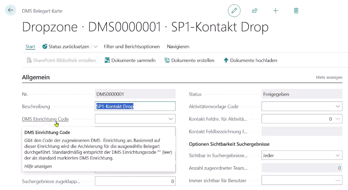
Task: Open the share icon
Action: 255,11
